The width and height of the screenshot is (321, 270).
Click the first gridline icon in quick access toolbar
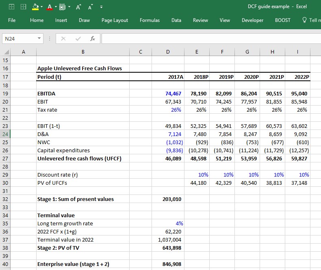pos(11,7)
